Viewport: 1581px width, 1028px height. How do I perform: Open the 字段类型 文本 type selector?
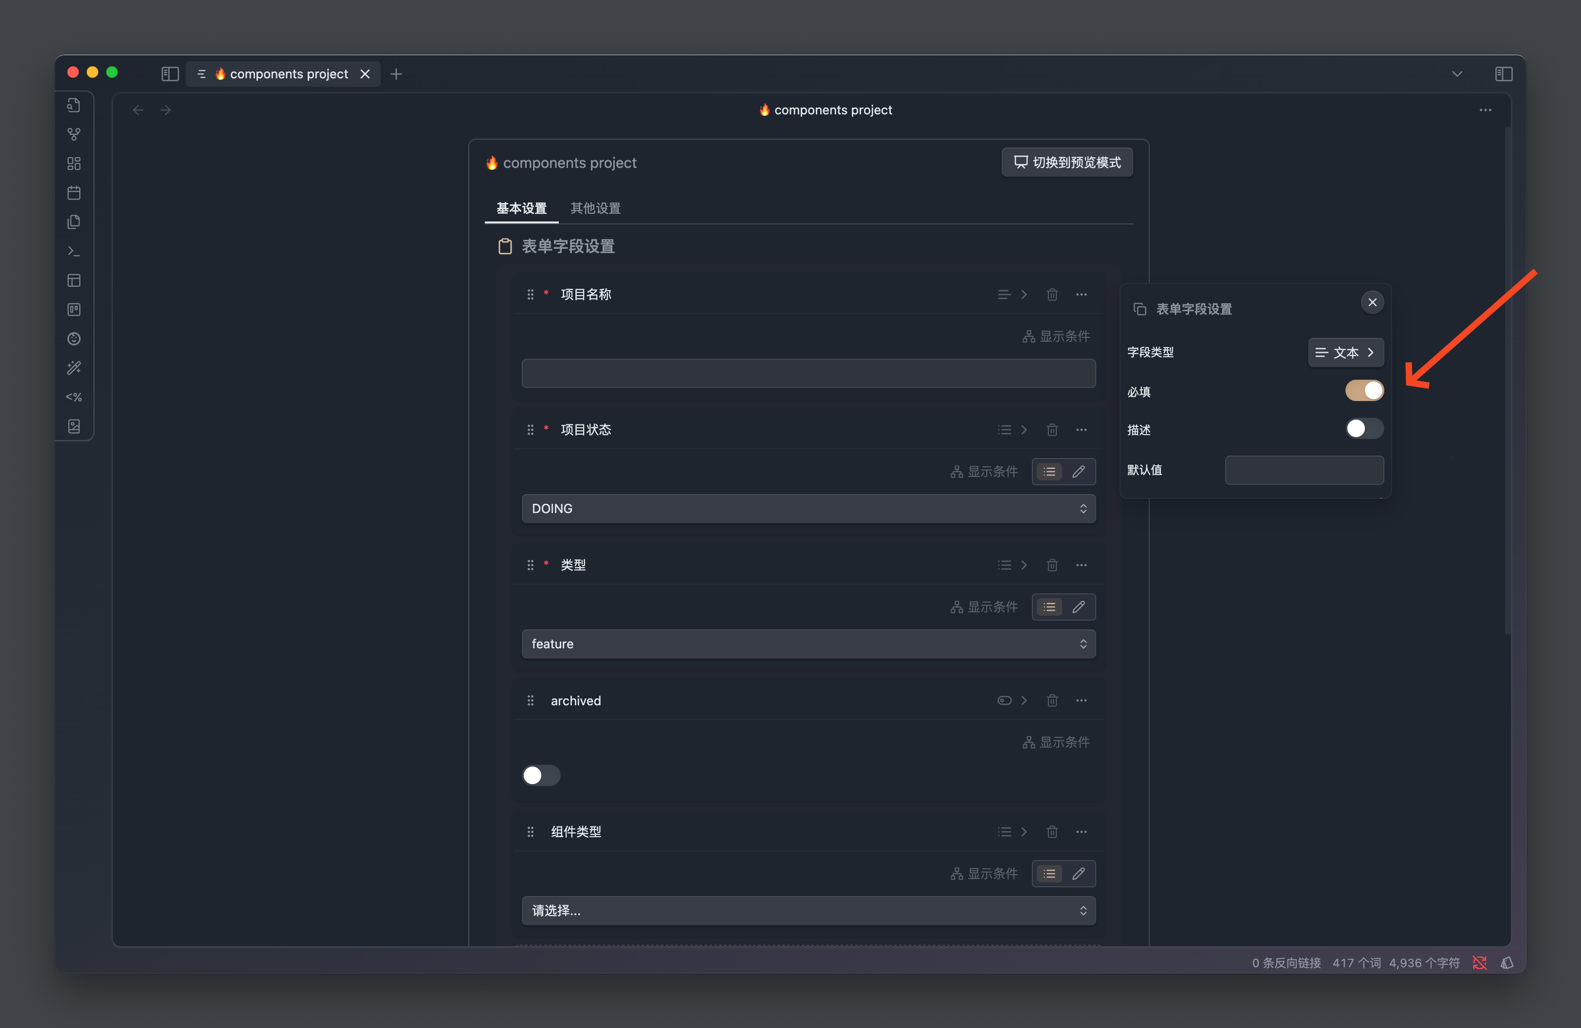coord(1345,352)
